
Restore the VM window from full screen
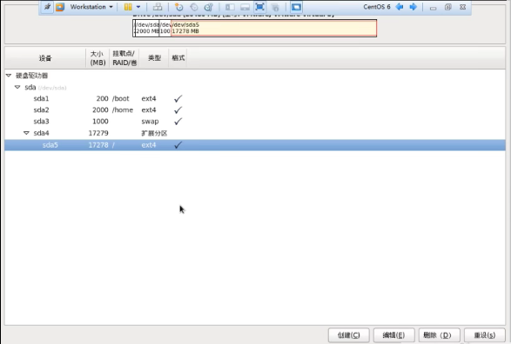448,7
